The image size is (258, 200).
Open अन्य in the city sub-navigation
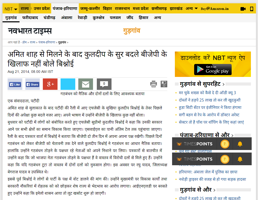coord(157,18)
